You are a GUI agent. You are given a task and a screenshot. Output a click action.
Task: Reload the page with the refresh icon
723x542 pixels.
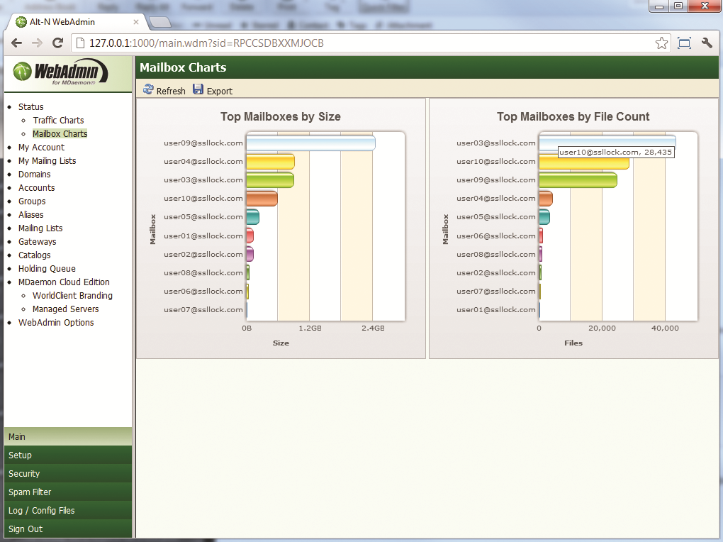coord(57,43)
